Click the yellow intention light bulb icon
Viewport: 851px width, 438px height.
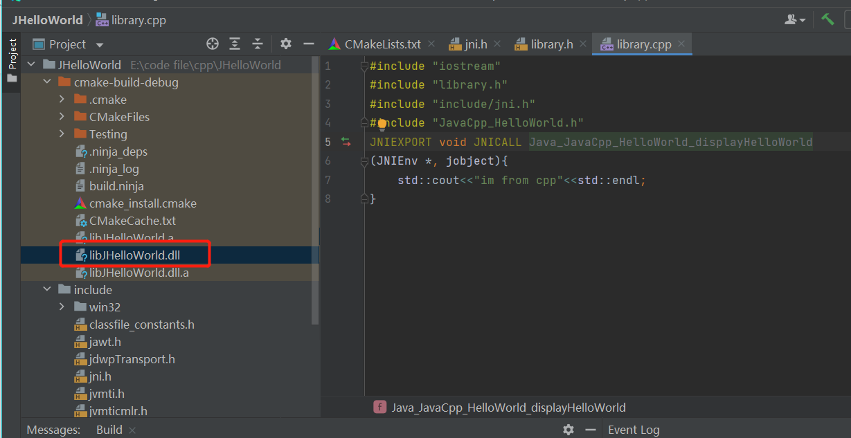(382, 124)
